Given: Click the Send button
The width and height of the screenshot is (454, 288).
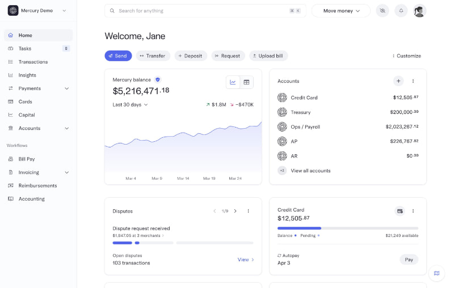Looking at the screenshot, I should coord(118,56).
